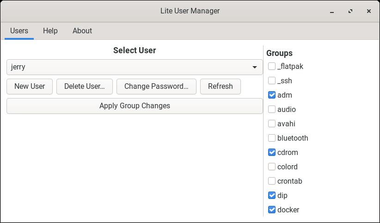Disable the cdrom group membership

[272, 153]
